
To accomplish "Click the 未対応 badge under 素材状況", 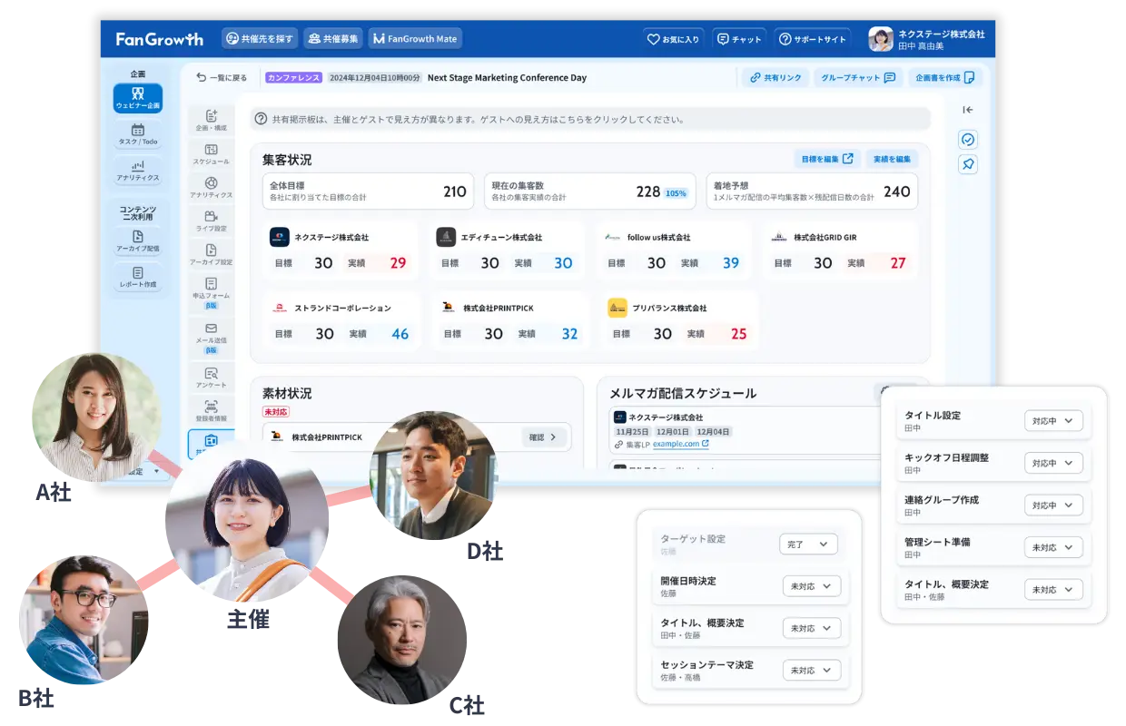I will pos(276,411).
